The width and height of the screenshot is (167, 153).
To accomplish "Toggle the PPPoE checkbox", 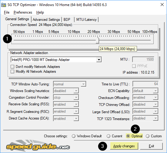I will (x=134, y=66).
